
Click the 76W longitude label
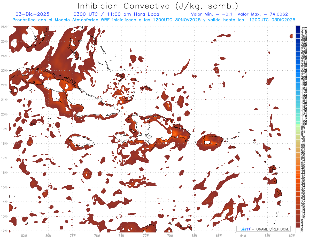tap(97, 235)
